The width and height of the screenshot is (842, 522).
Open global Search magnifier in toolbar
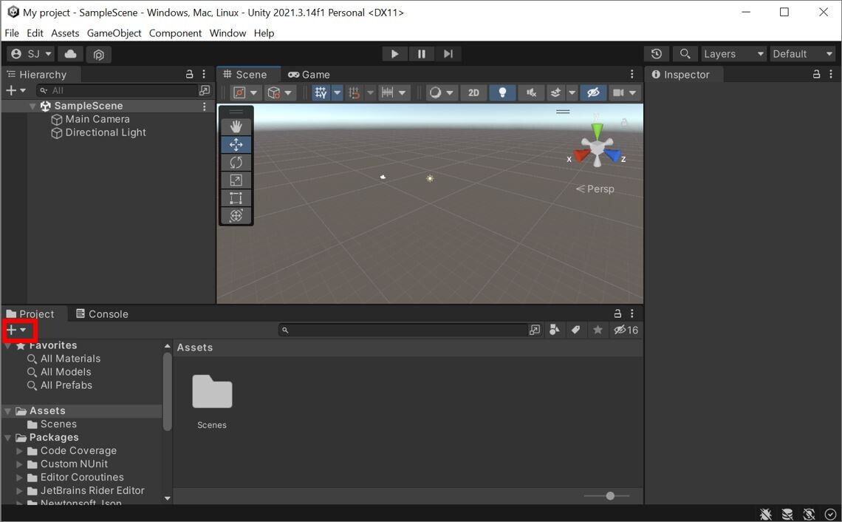click(685, 54)
